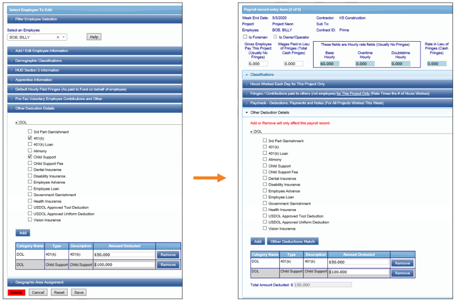Check Child Support Fee in employee panel
The width and height of the screenshot is (455, 301).
point(30,163)
